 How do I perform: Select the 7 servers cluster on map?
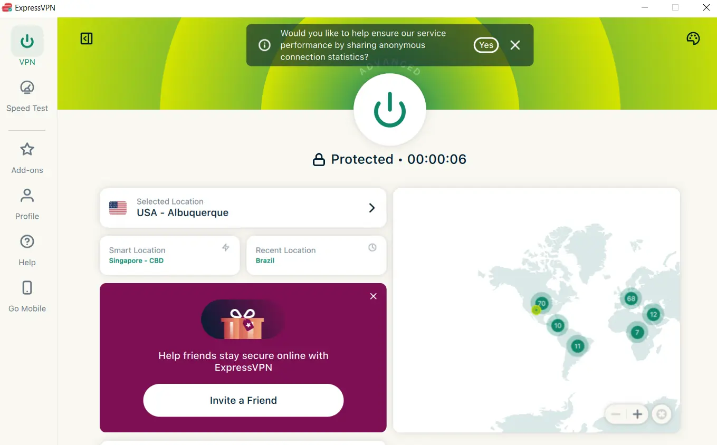[637, 332]
